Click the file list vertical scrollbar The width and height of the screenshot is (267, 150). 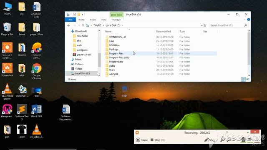(x=249, y=48)
